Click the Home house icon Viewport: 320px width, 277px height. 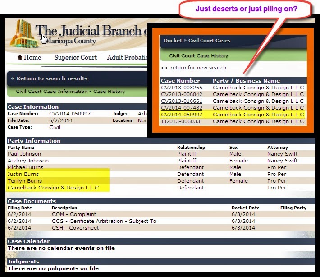tap(20, 57)
